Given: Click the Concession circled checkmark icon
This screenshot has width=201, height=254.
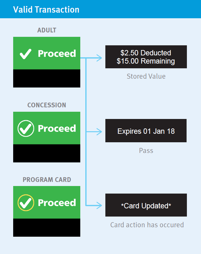Looking at the screenshot, I should tap(26, 128).
